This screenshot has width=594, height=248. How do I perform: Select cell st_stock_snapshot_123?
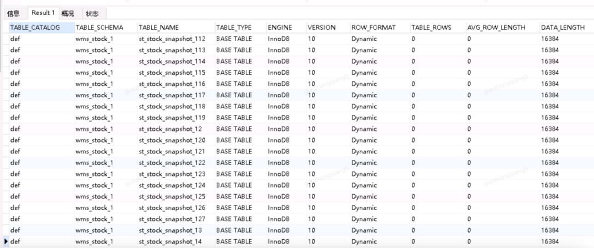pyautogui.click(x=176, y=174)
